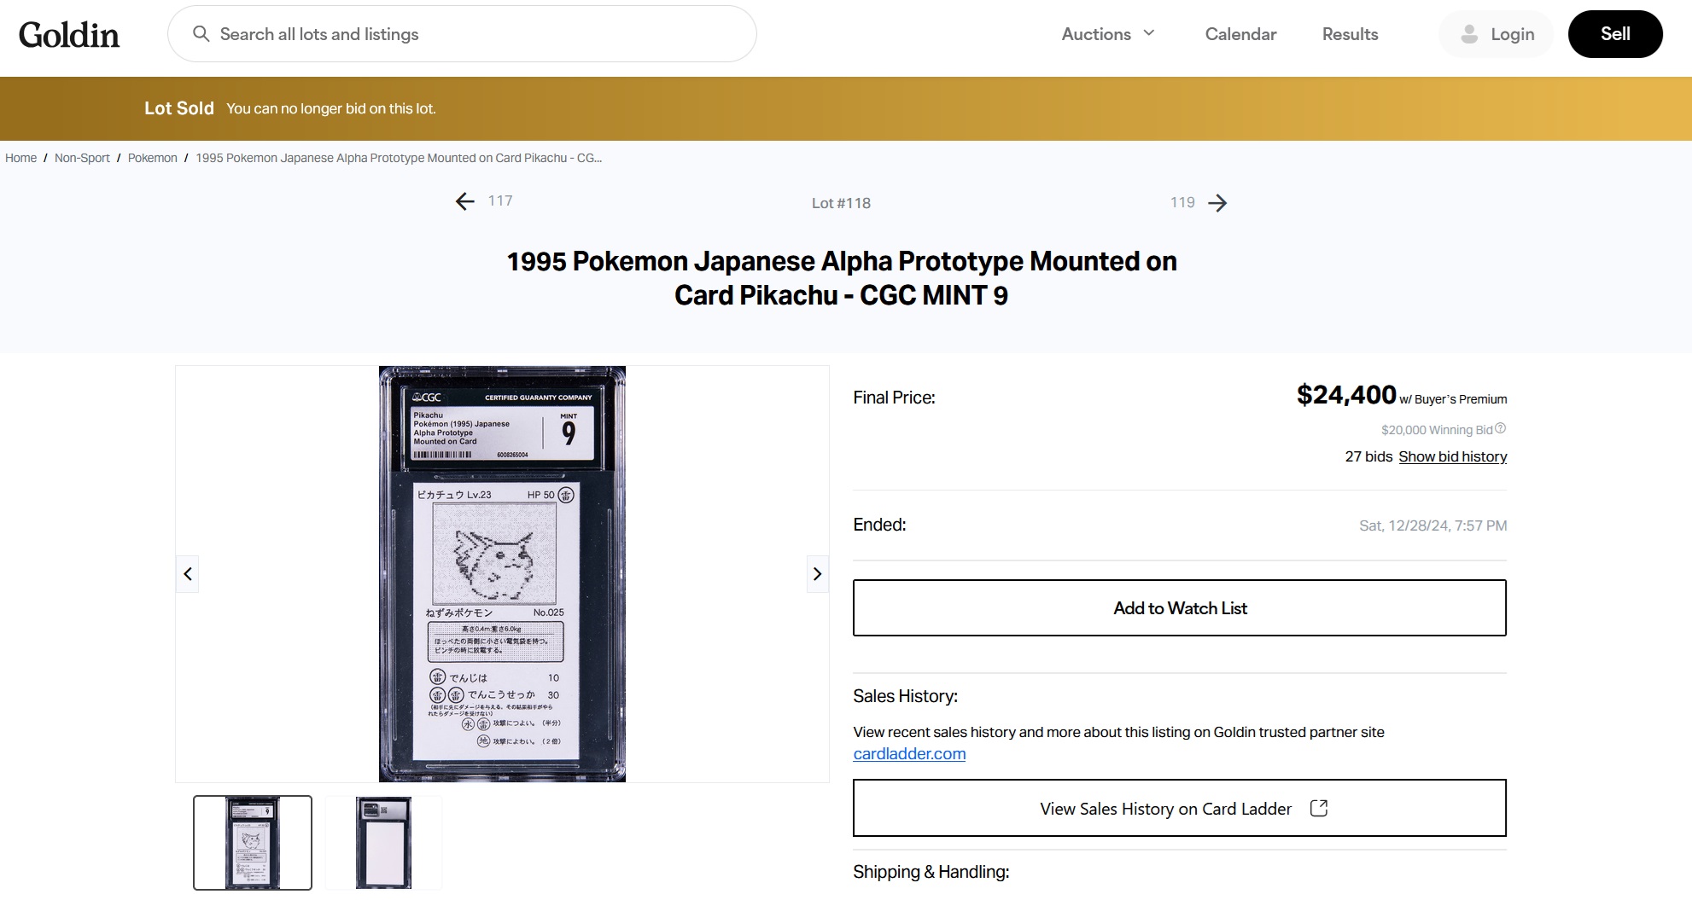Click the Goldin logo
The width and height of the screenshot is (1692, 900).
point(69,35)
